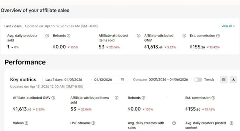Click the Videos metric label
Screen dimensions: 240x131
18,123
